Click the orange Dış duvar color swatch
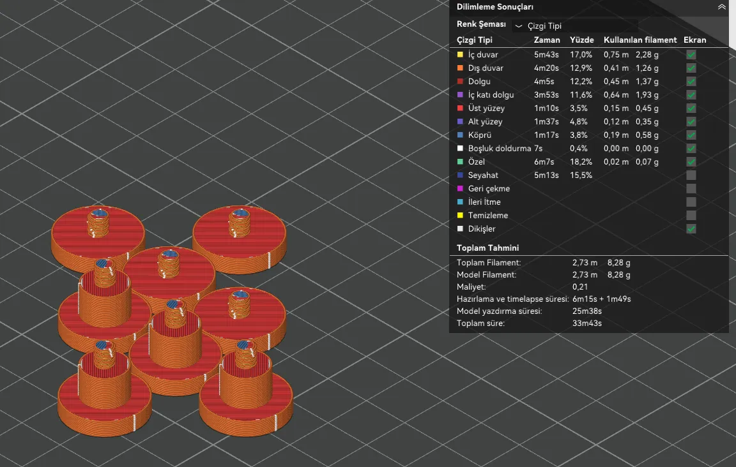The height and width of the screenshot is (467, 736). 460,68
